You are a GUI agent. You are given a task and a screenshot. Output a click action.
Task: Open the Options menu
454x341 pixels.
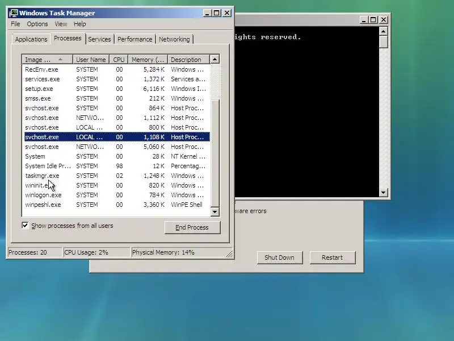pyautogui.click(x=37, y=24)
